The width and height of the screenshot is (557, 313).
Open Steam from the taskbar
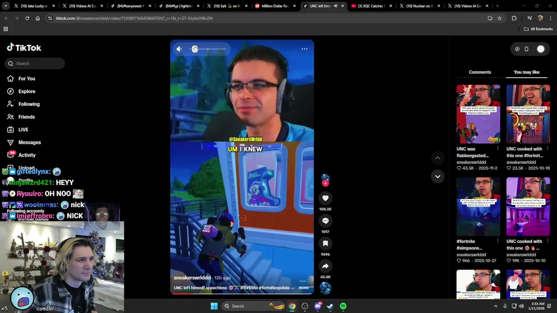330,306
